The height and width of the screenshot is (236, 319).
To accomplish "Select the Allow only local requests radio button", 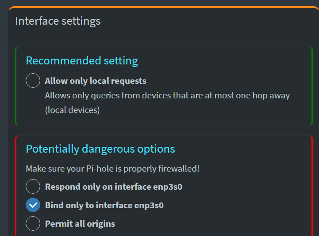I will coord(33,81).
